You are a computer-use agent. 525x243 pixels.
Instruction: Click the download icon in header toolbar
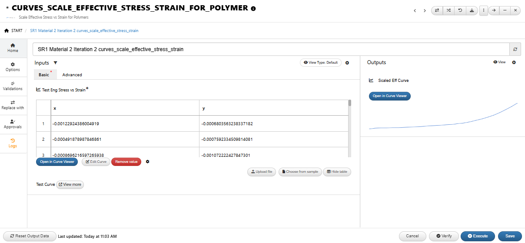[x=472, y=10]
